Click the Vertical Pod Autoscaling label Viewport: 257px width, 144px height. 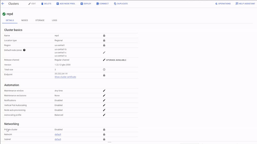tap(15, 105)
